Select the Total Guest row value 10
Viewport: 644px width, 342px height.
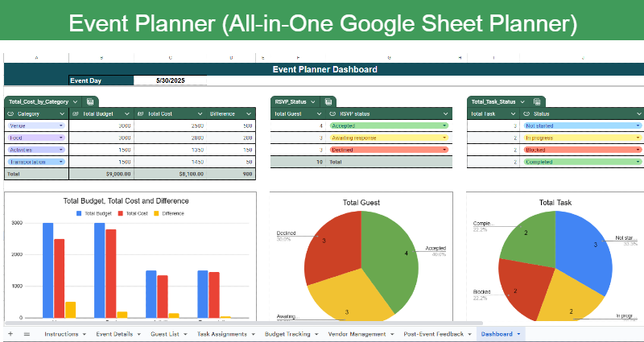(x=298, y=162)
